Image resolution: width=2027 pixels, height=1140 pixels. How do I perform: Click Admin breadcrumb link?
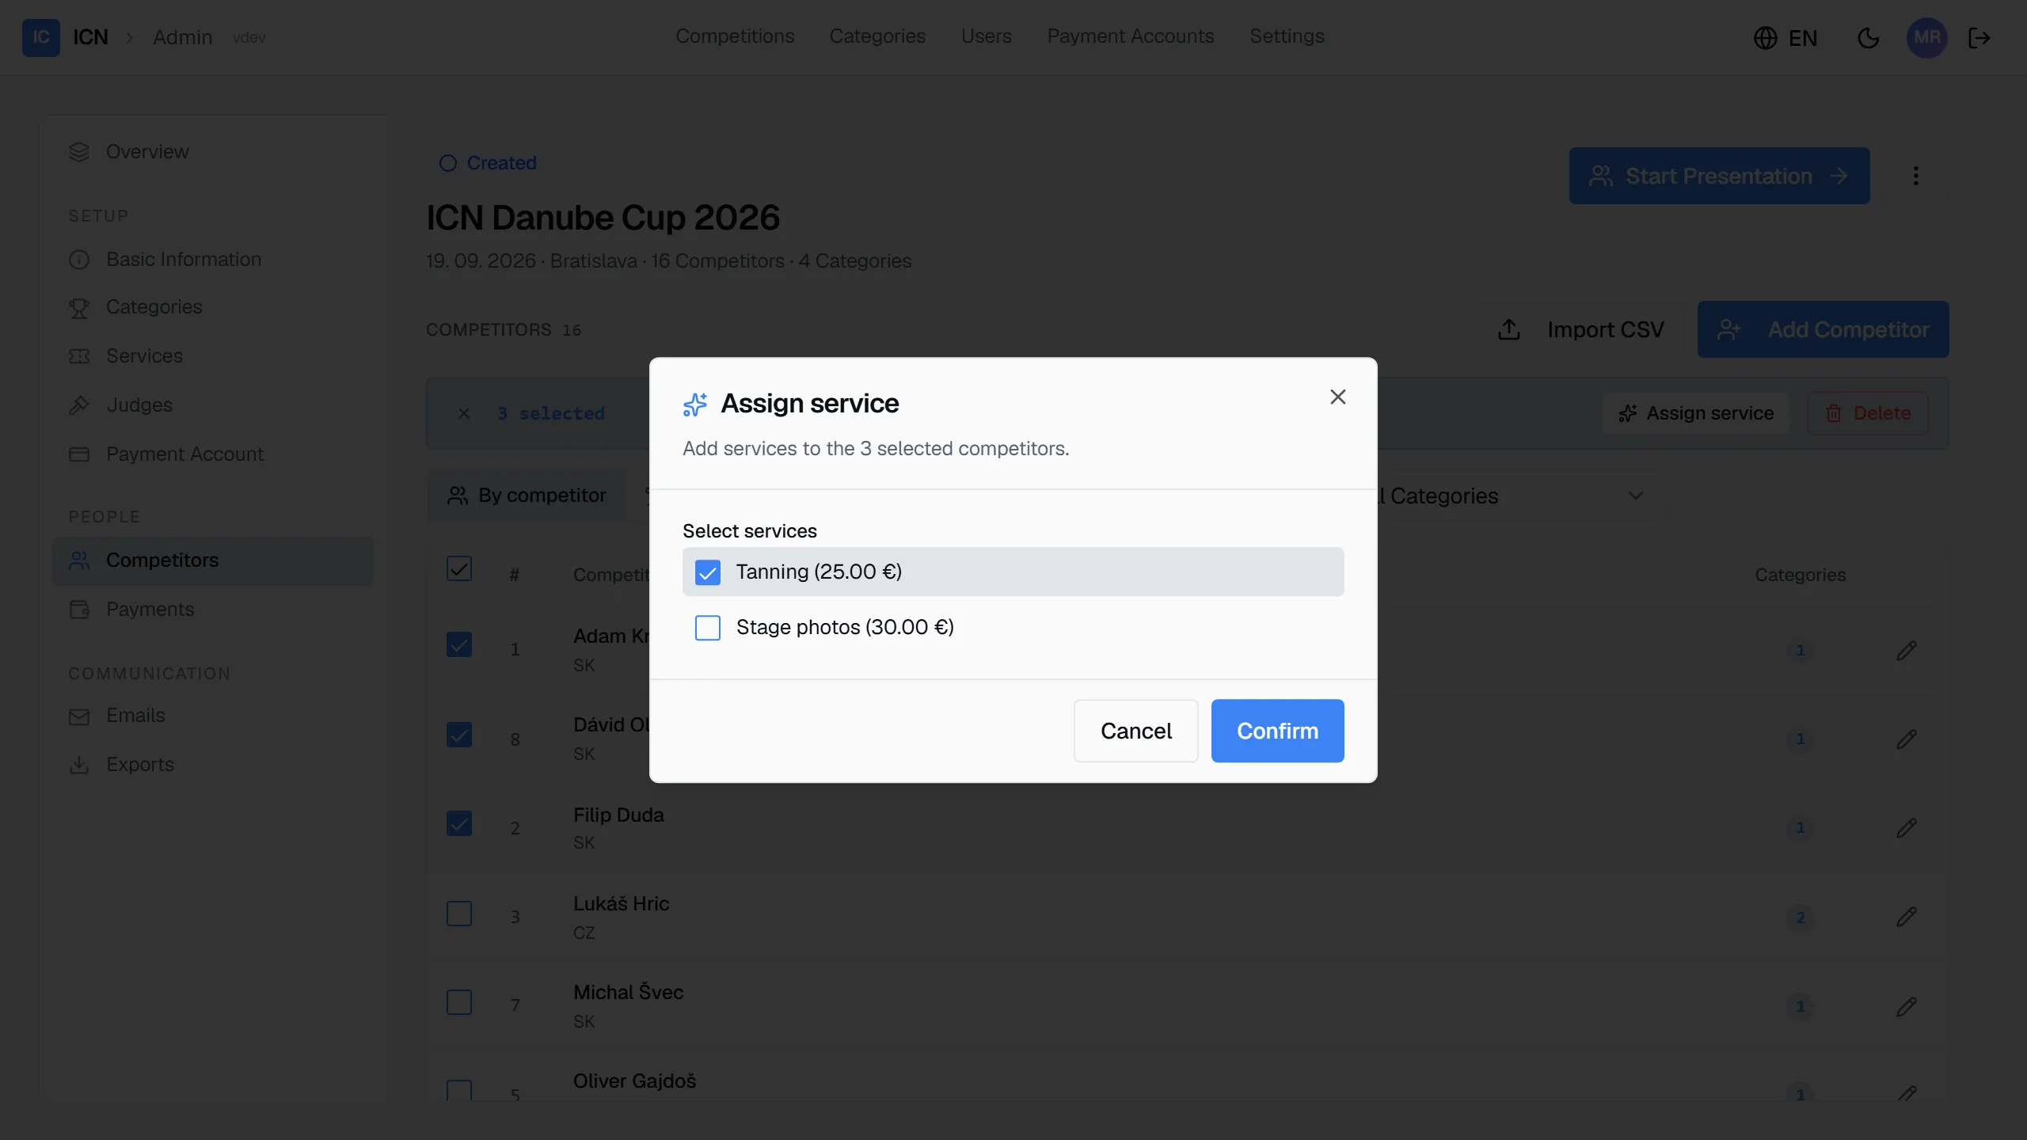[182, 37]
